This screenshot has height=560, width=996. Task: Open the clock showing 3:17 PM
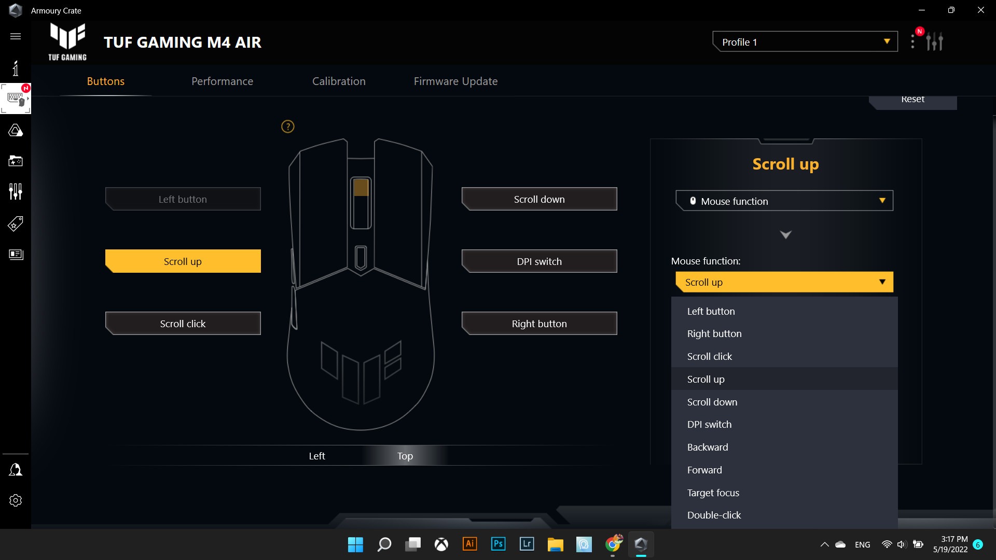[x=950, y=544]
